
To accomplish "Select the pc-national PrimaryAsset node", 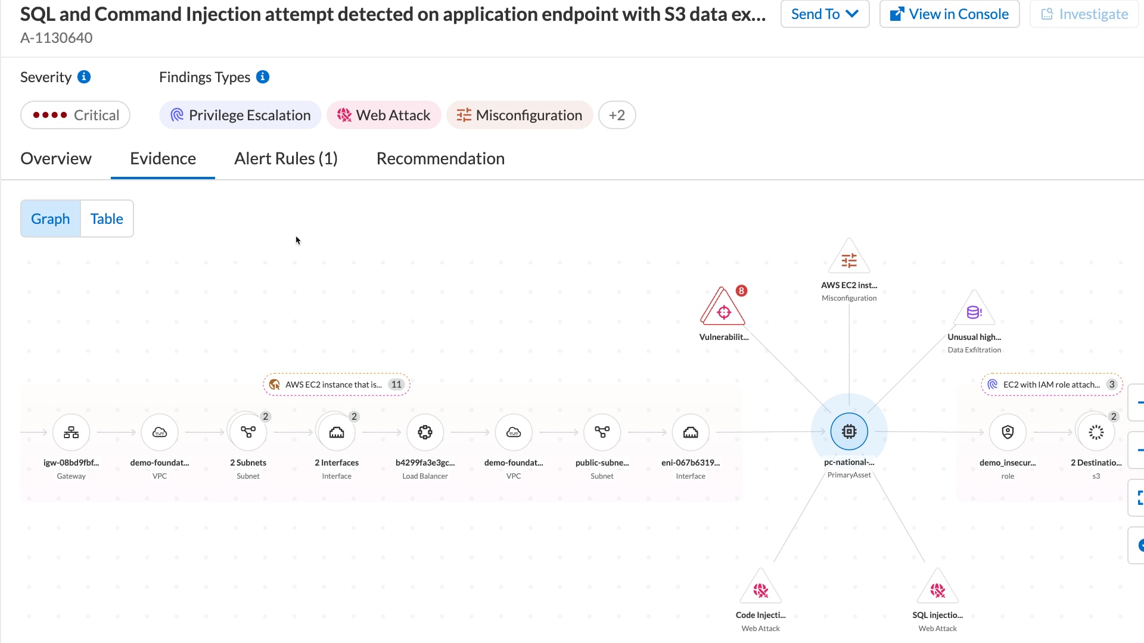I will tap(848, 431).
